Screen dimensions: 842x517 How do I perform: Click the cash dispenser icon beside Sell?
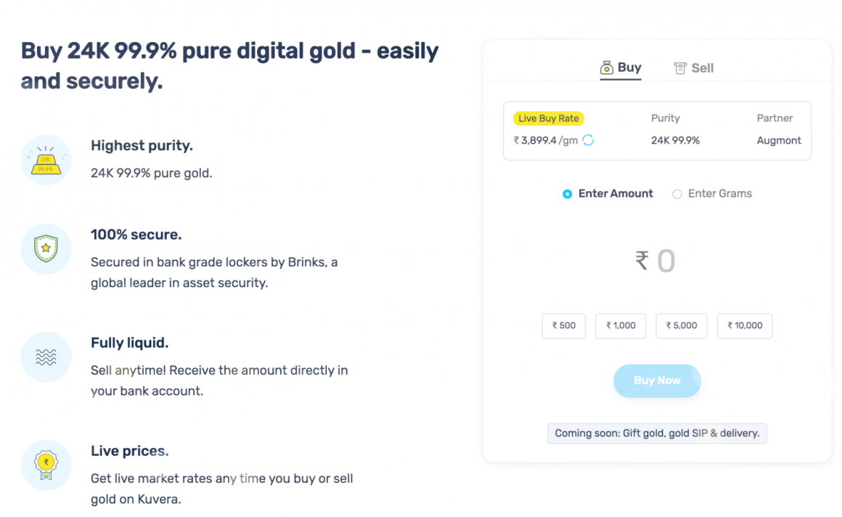point(679,68)
